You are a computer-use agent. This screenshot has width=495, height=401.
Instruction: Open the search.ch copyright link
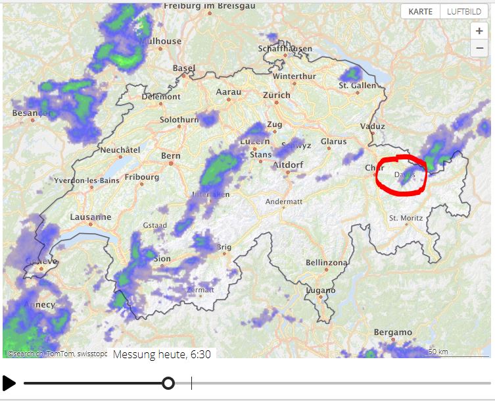25,354
